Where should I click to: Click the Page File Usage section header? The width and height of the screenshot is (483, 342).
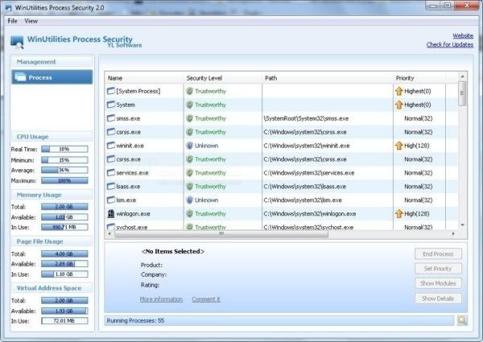coord(52,241)
